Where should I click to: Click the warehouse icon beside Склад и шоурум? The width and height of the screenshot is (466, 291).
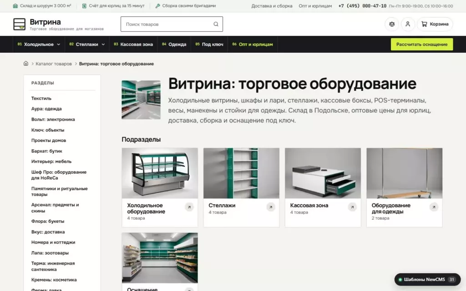15,5
